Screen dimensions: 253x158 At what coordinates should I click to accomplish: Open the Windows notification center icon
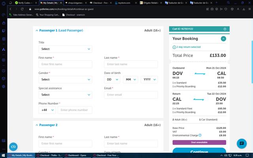pyautogui.click(x=247, y=155)
